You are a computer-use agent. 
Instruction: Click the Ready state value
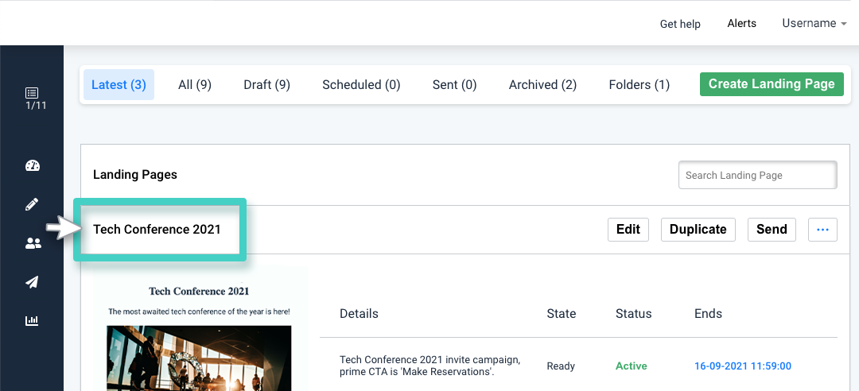coord(561,366)
